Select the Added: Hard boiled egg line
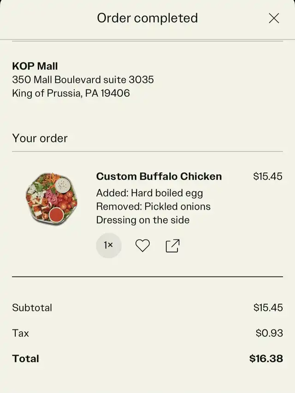295x393 pixels. point(149,193)
